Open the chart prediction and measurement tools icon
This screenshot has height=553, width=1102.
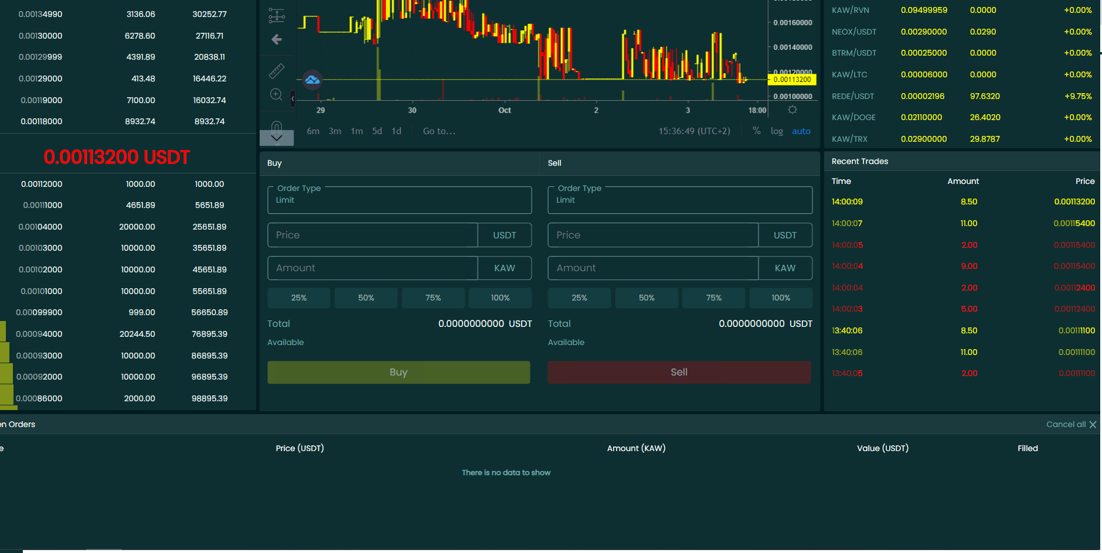pyautogui.click(x=277, y=15)
